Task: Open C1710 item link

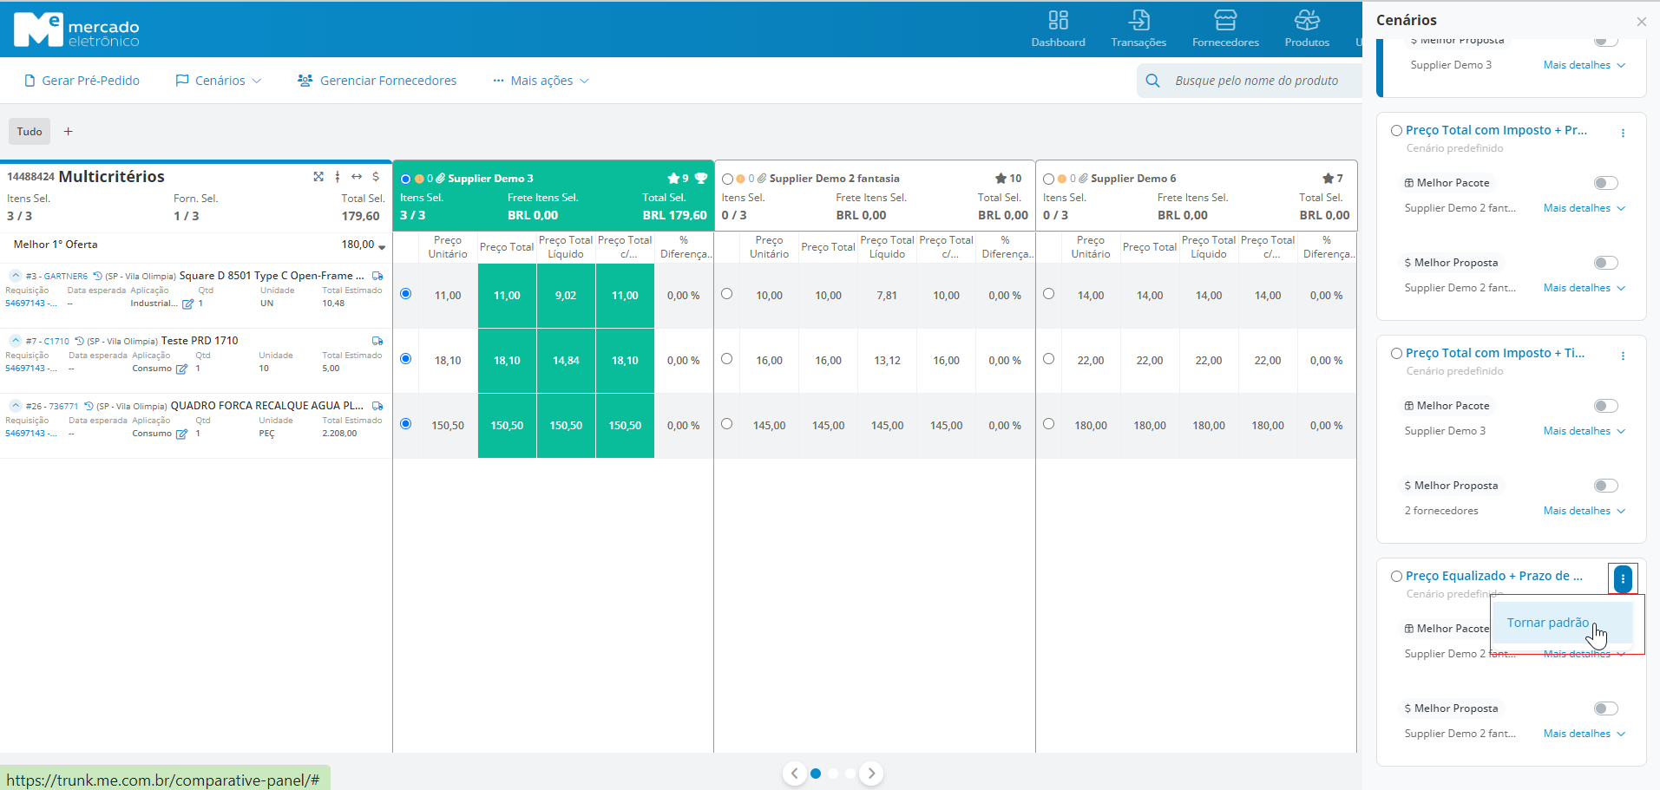Action: click(x=56, y=342)
